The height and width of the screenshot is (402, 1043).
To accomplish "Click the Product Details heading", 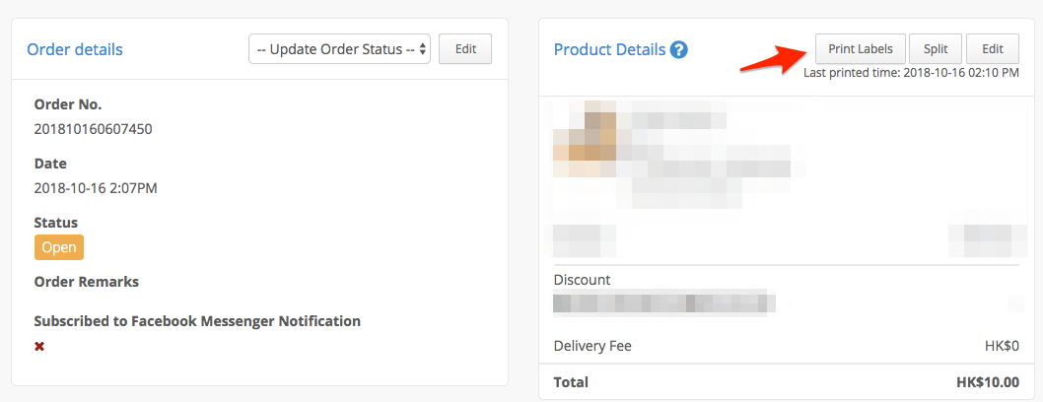I will [610, 49].
